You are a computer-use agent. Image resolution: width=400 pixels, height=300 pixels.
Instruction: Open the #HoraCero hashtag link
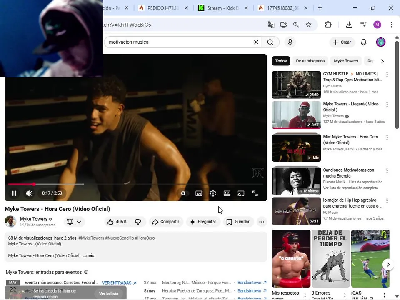click(145, 238)
